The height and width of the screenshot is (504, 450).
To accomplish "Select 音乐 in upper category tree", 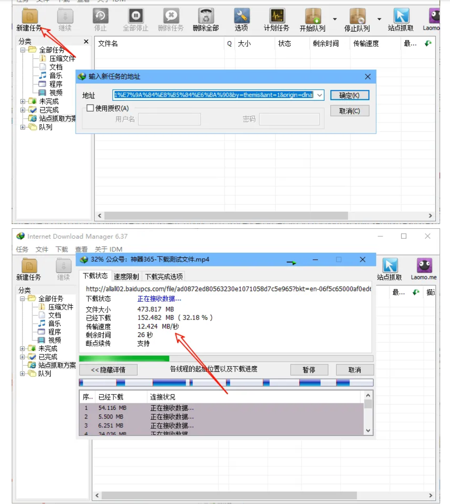I will click(x=56, y=76).
